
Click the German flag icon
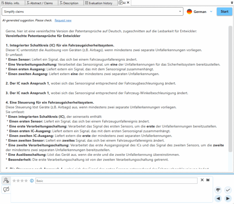click(190, 12)
